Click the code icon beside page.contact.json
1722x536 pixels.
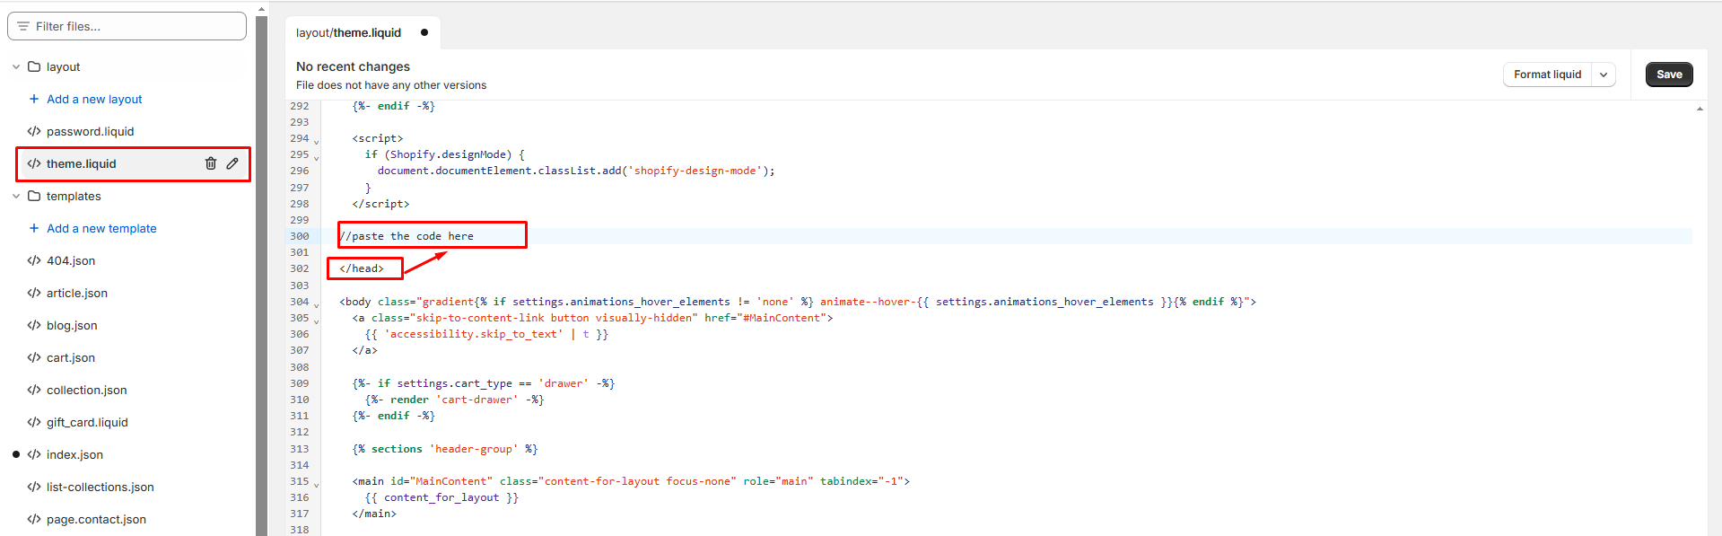[x=34, y=519]
